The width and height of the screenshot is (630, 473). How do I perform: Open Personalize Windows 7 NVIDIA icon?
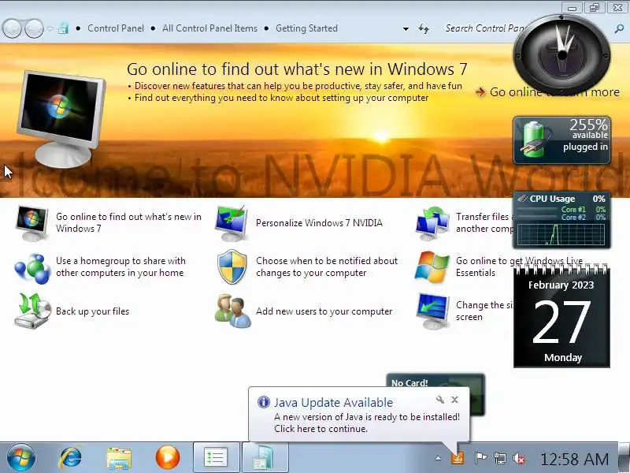(x=232, y=223)
